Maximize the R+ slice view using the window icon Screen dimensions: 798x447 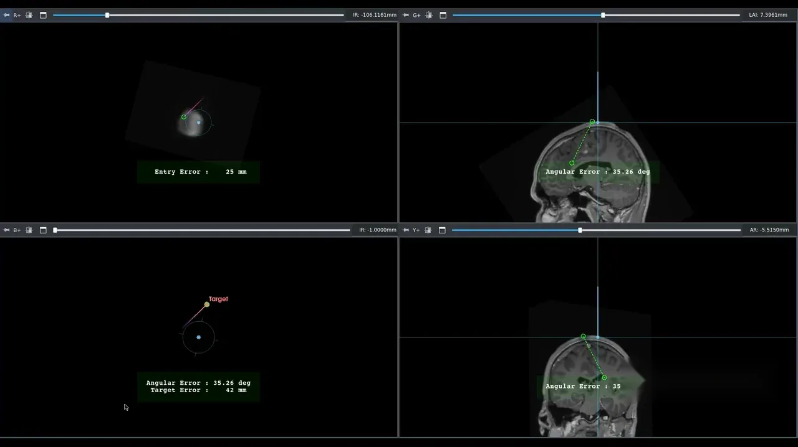43,15
